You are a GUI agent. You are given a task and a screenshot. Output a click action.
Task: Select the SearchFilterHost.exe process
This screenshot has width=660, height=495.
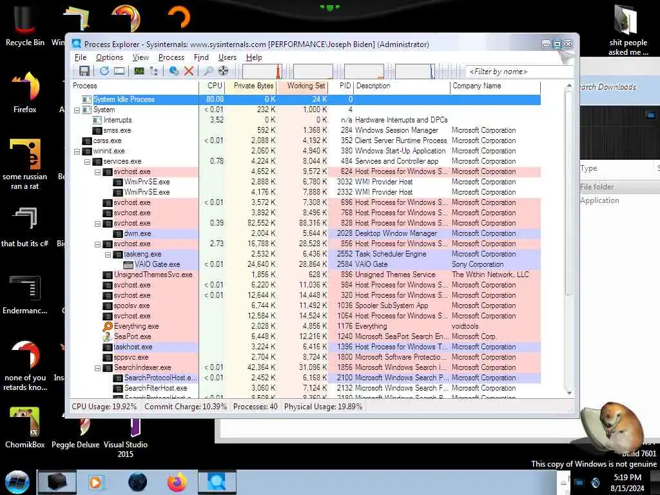tap(306, 388)
